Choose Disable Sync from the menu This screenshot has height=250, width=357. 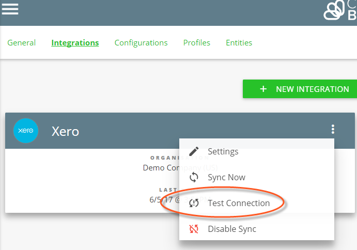[257, 229]
